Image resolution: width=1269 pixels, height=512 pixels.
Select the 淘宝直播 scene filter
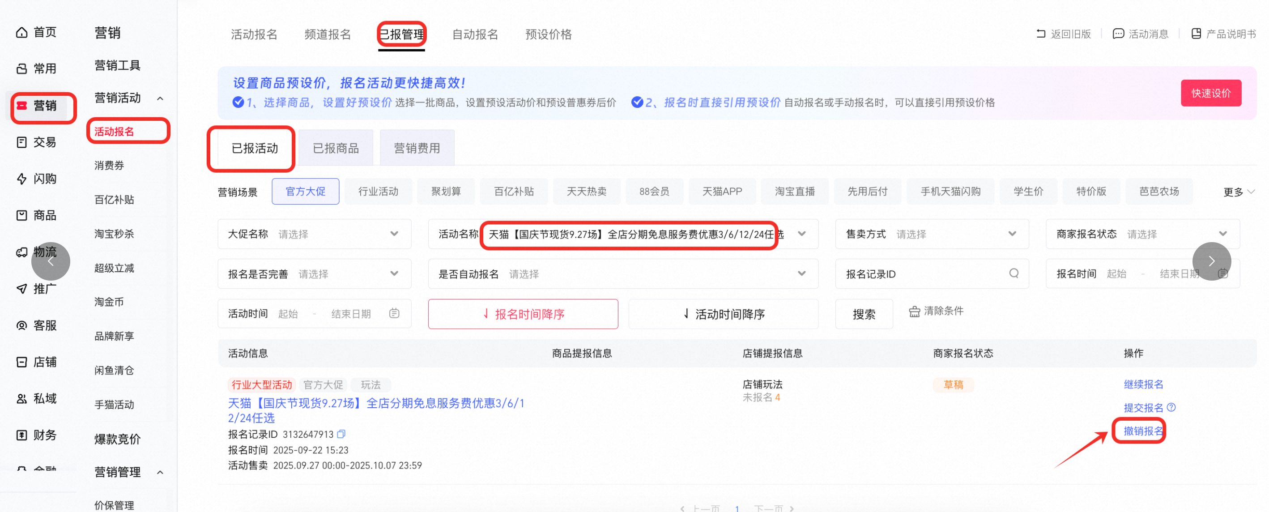pyautogui.click(x=795, y=192)
